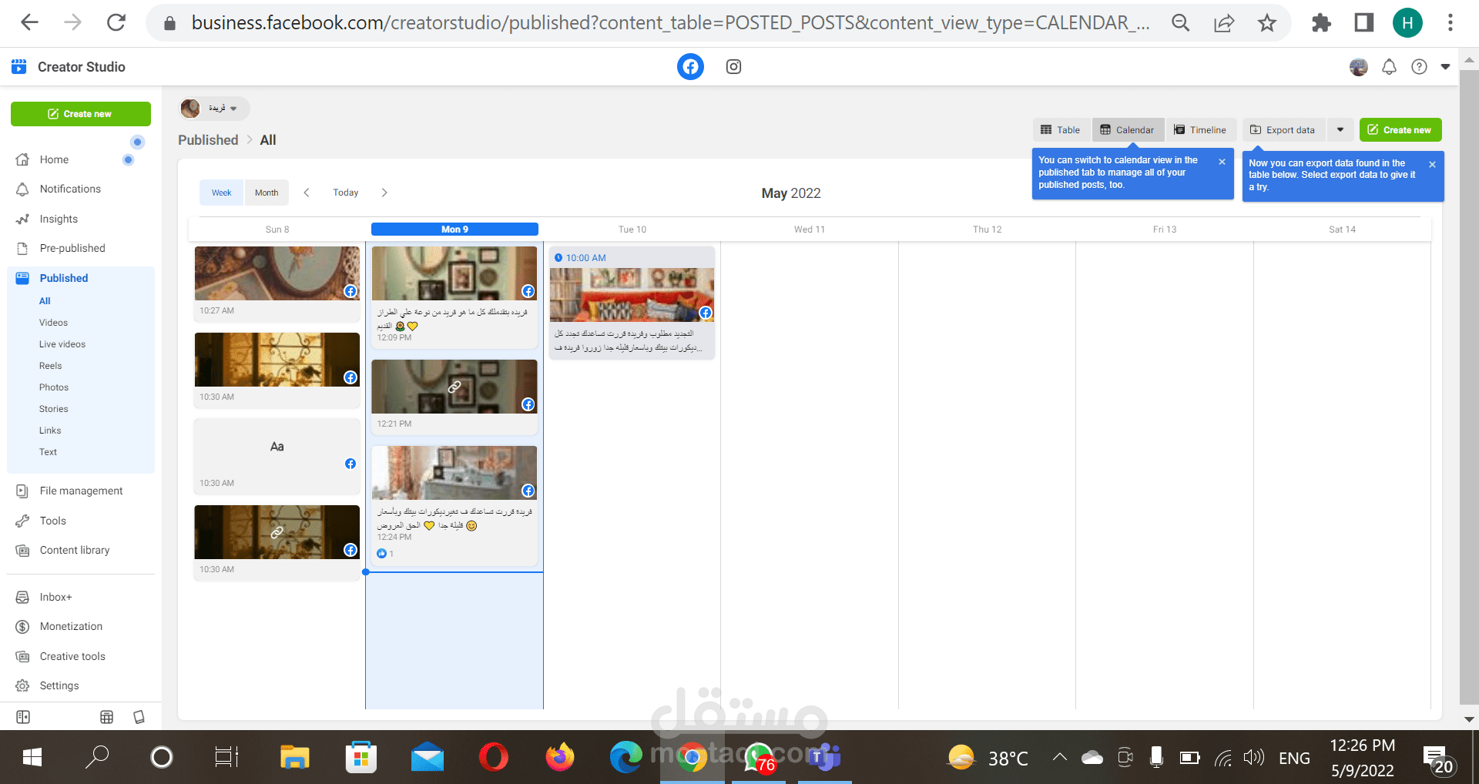Open the zoom magnifier in address bar
The width and height of the screenshot is (1479, 784).
pyautogui.click(x=1181, y=23)
